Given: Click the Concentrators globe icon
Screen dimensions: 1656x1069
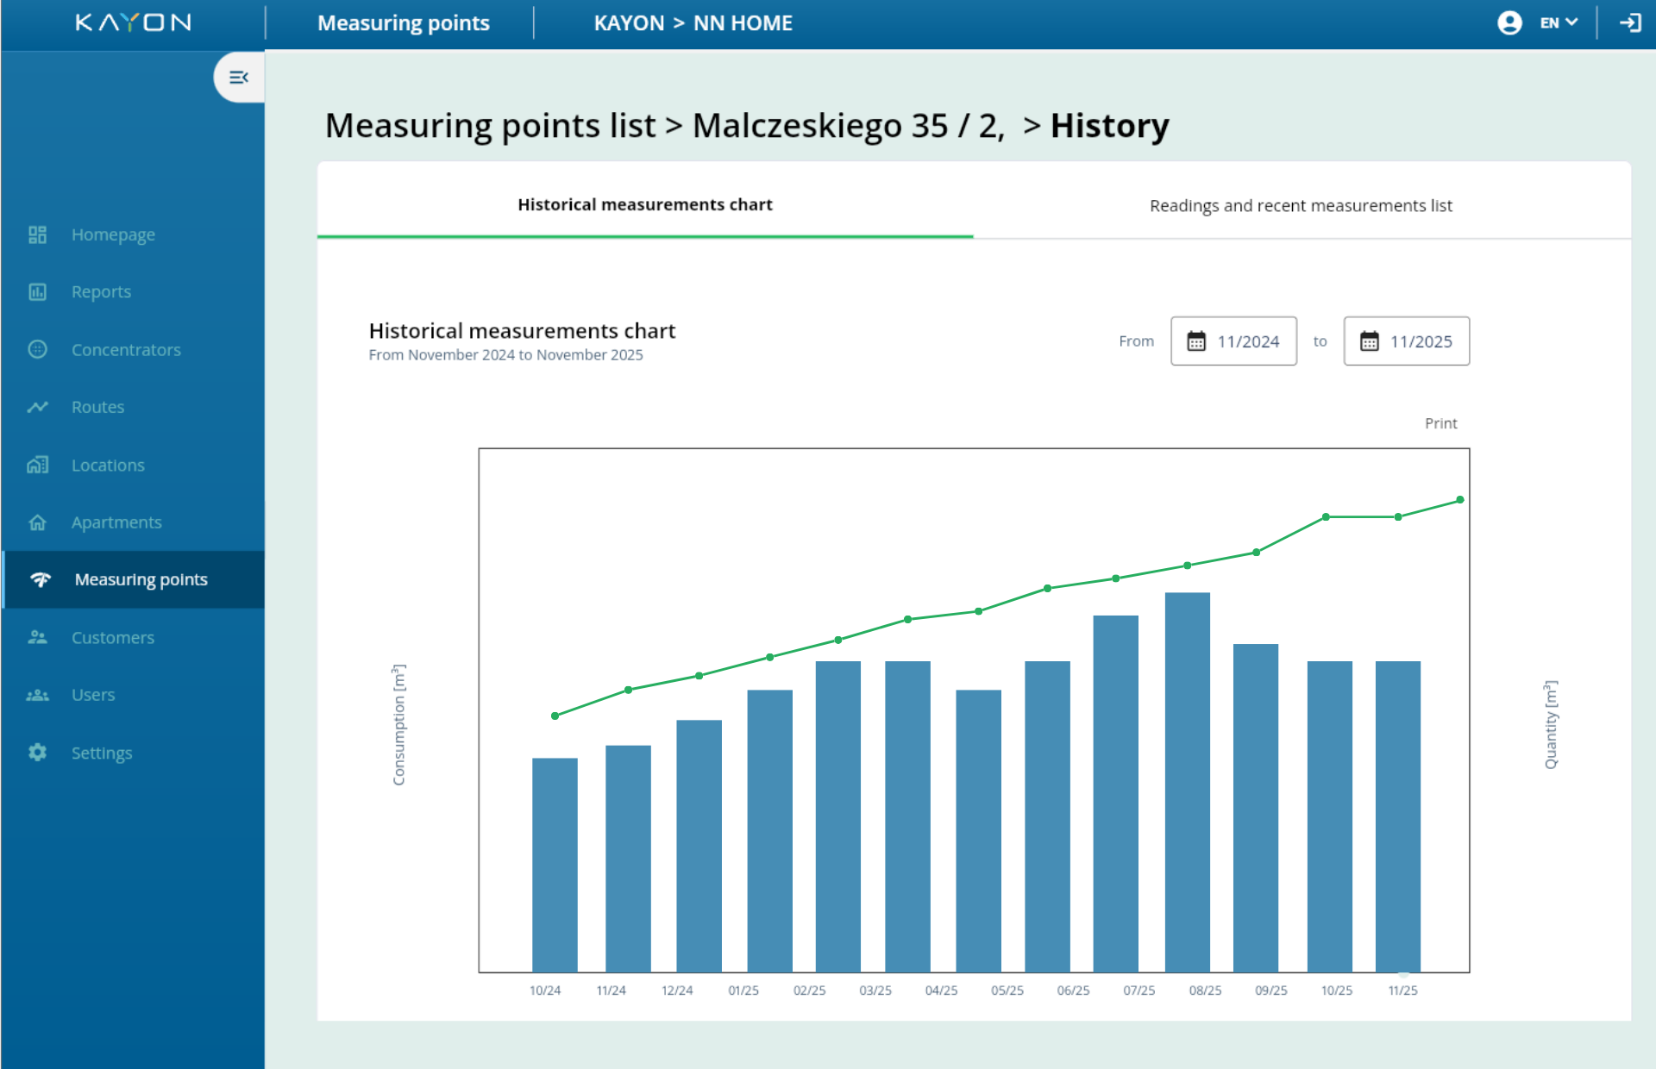Looking at the screenshot, I should pos(37,349).
